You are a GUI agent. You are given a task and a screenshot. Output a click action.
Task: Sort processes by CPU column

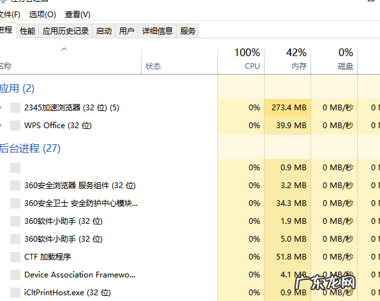coord(241,60)
